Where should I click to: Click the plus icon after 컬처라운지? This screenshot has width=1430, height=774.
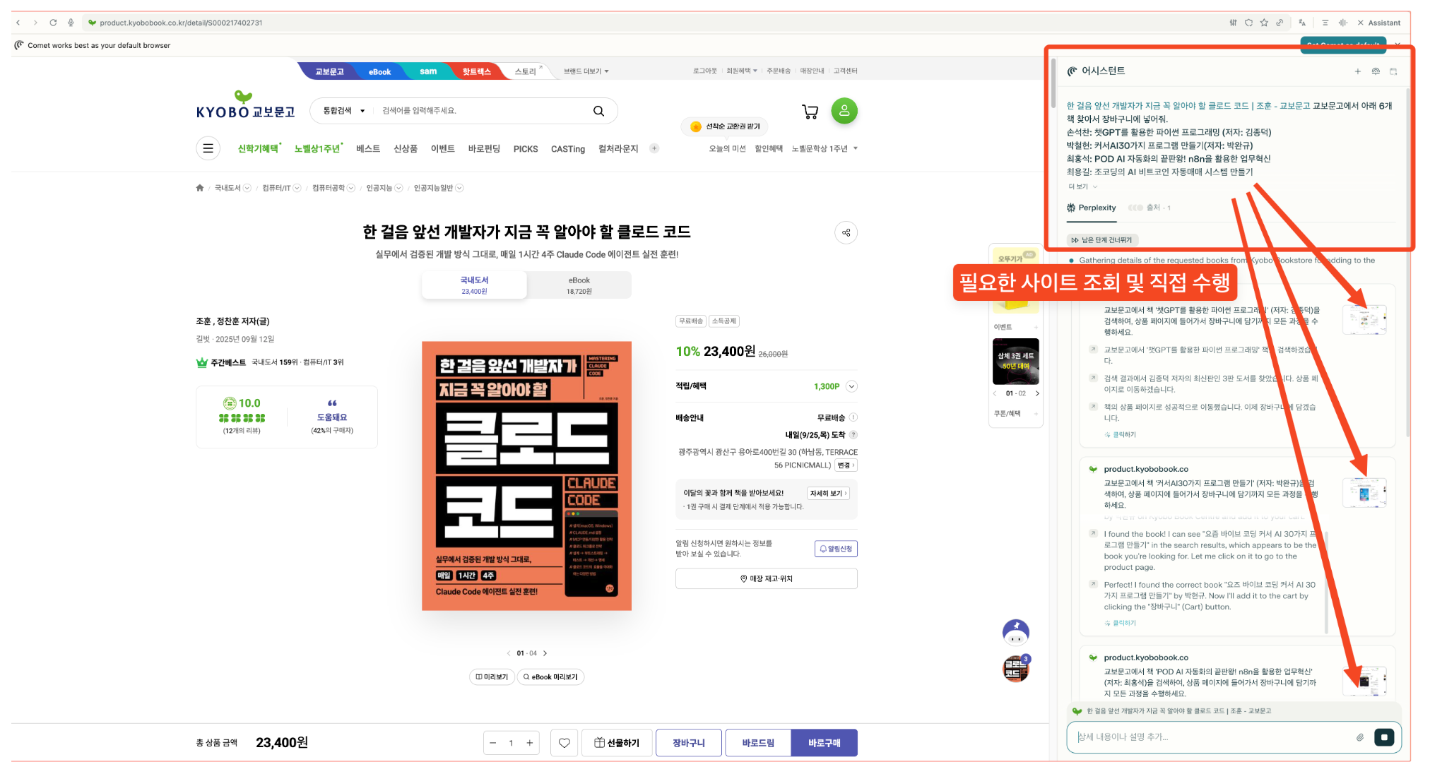point(654,148)
